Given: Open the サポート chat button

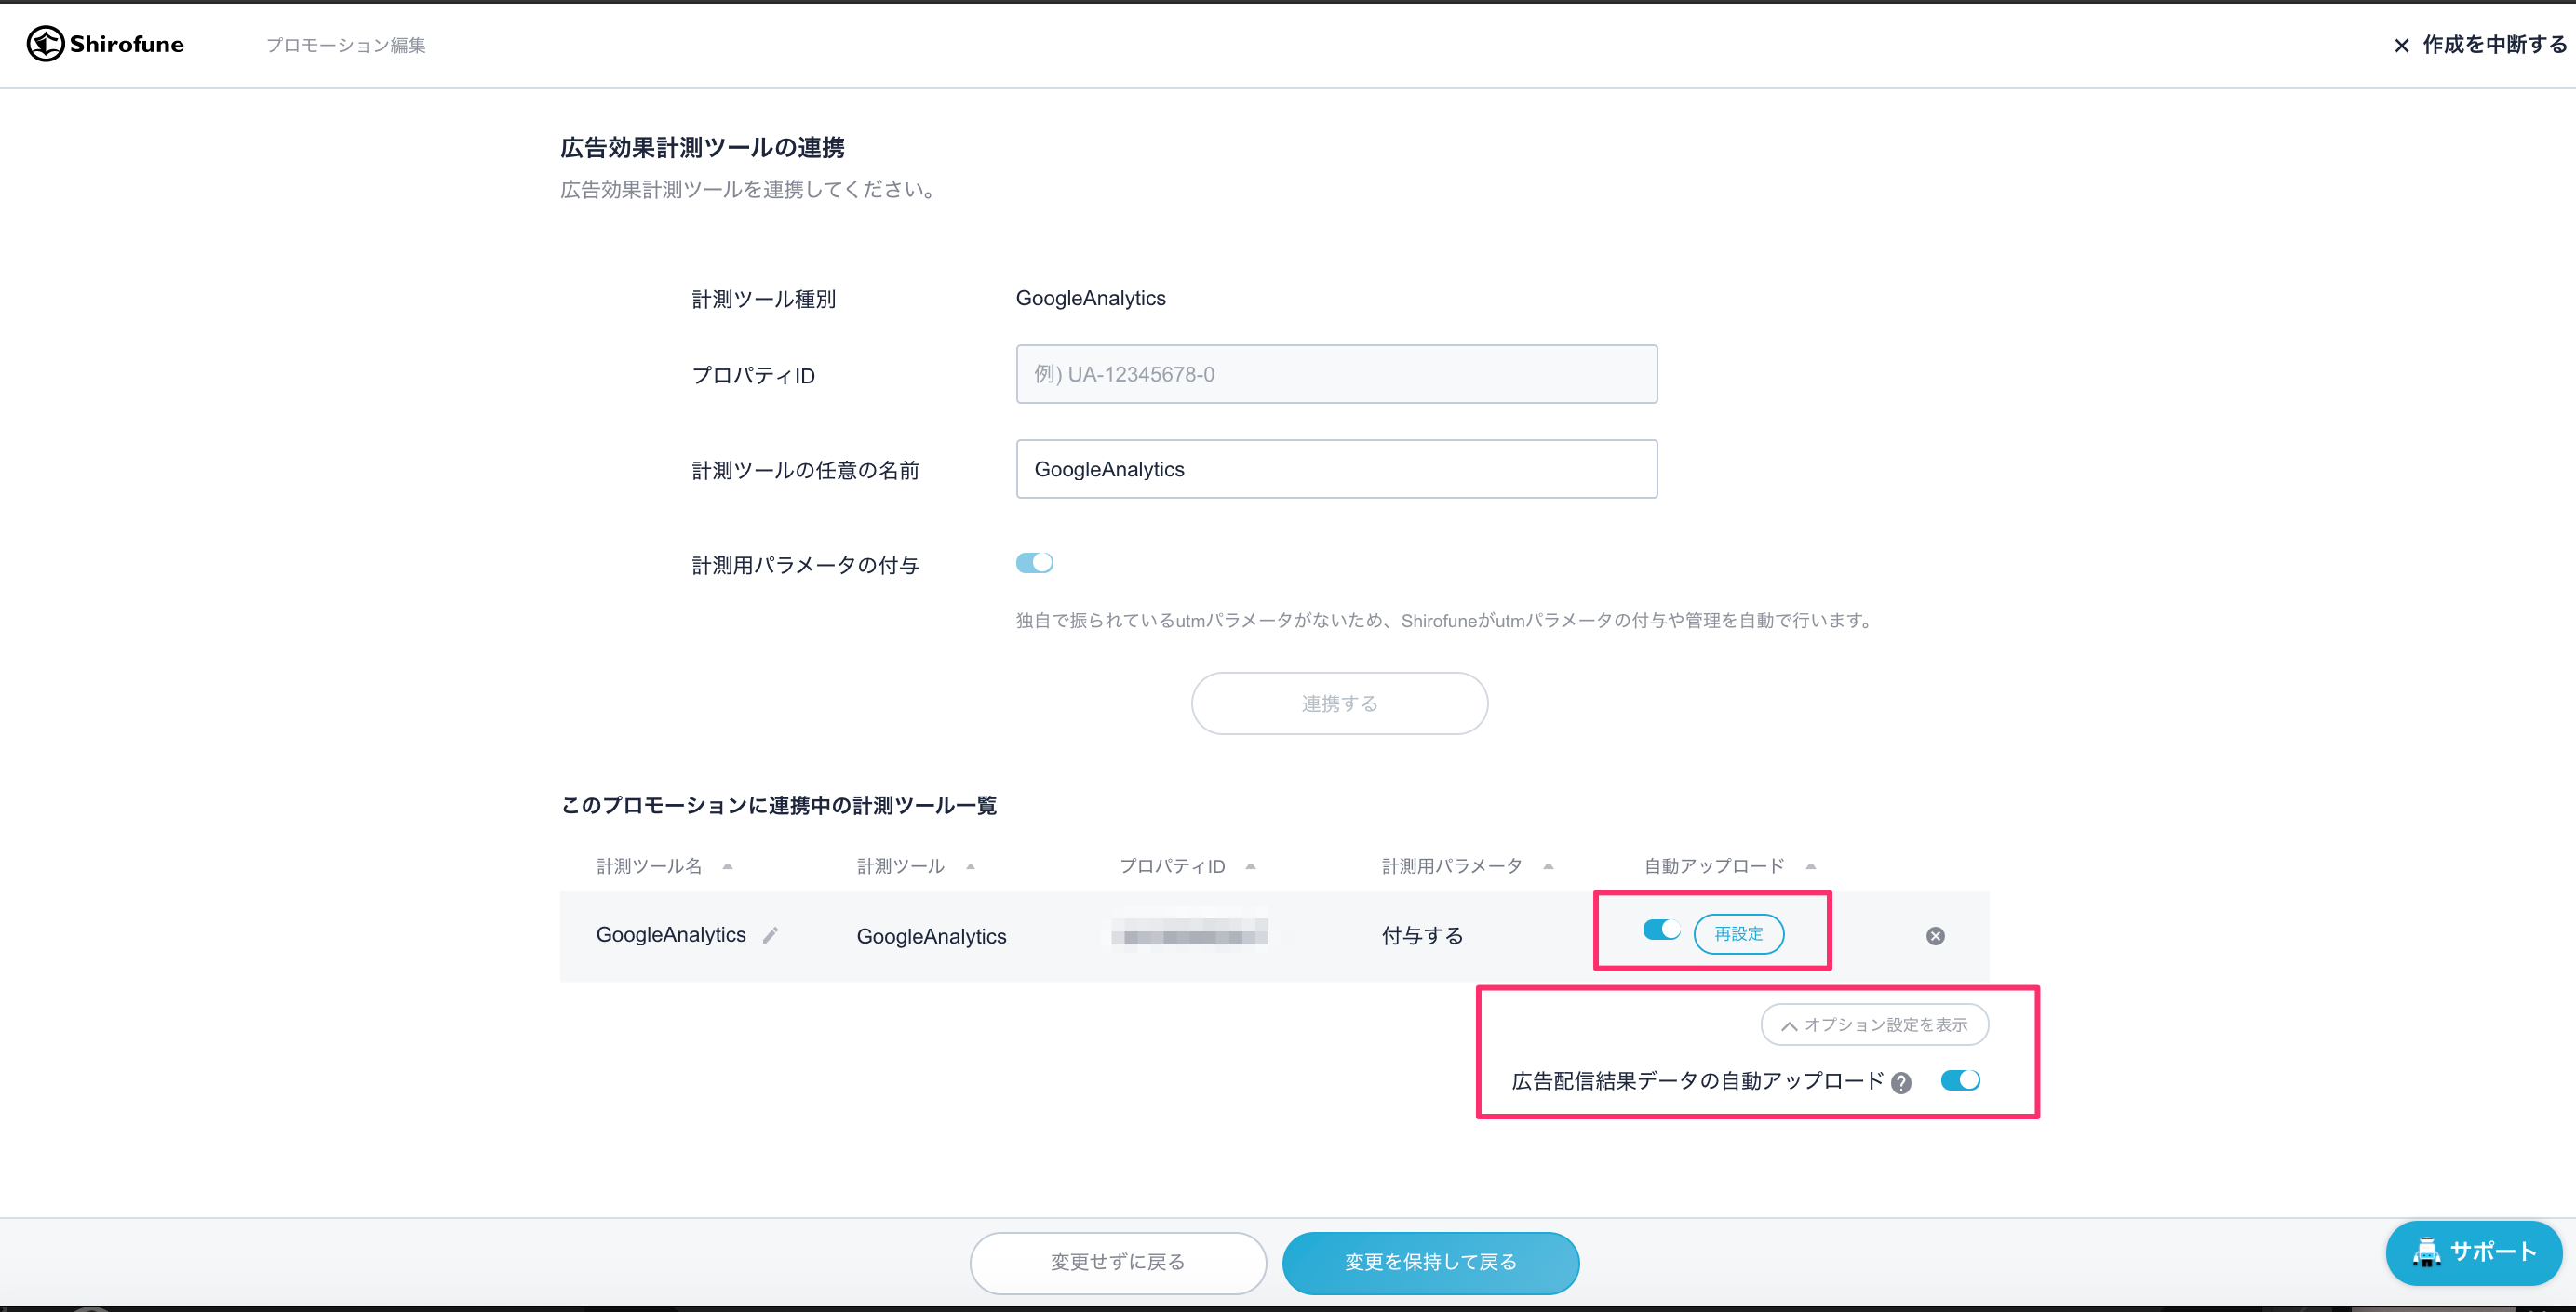Looking at the screenshot, I should pos(2474,1252).
